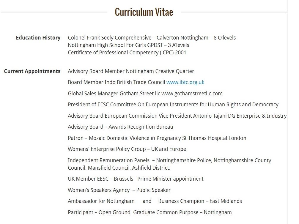Click the Patron Mozaic Domestic Violence line

click(157, 138)
